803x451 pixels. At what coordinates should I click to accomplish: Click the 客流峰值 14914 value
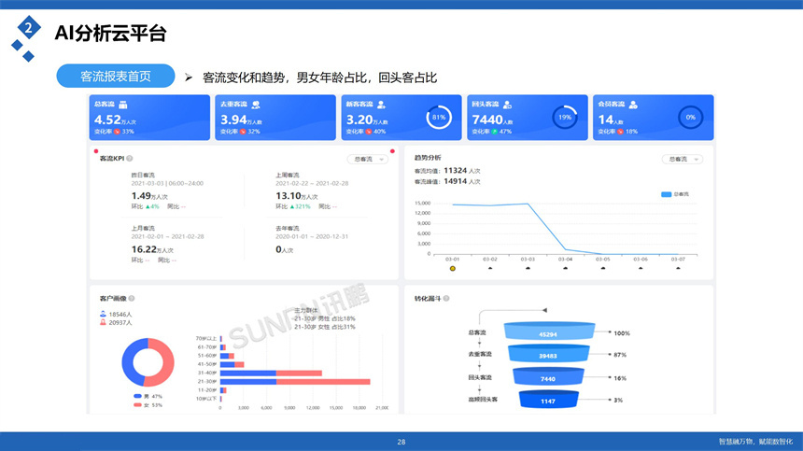[x=456, y=181]
